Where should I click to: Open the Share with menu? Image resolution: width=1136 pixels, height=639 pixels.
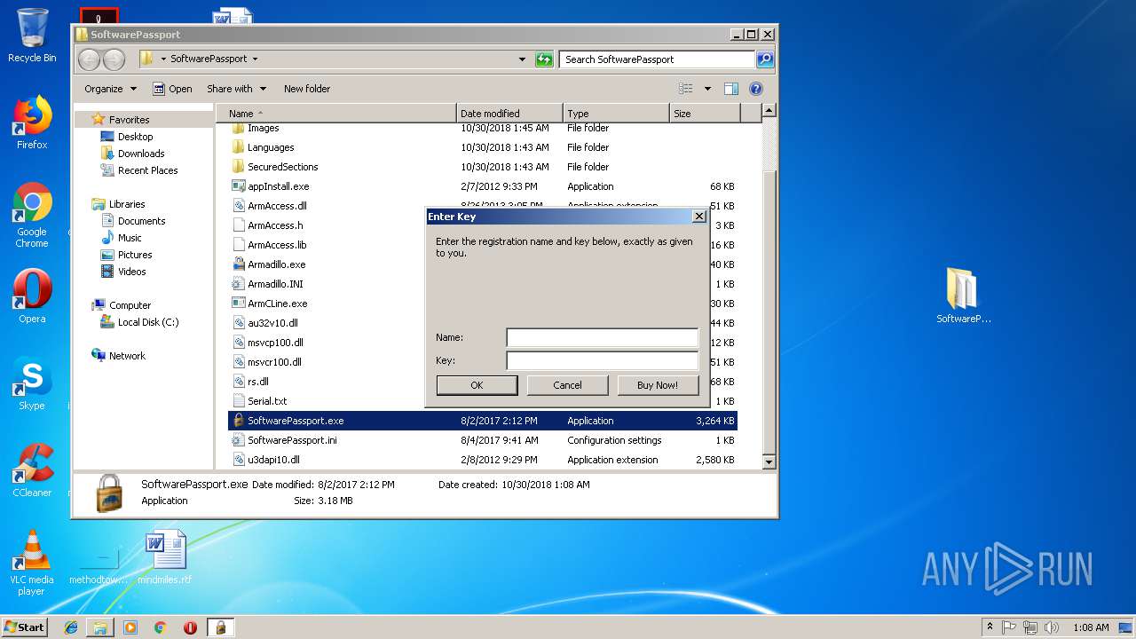[236, 89]
